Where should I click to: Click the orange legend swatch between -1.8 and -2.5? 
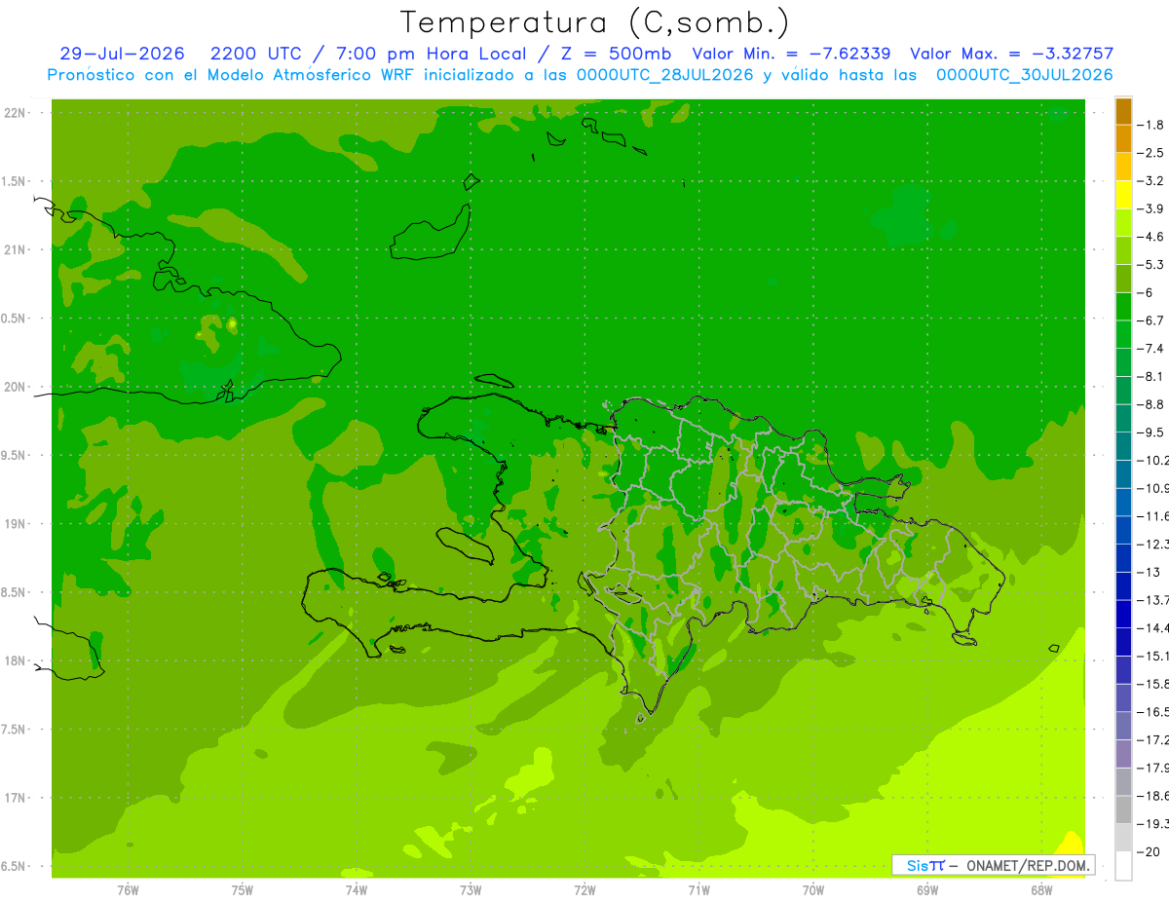coord(1123,138)
